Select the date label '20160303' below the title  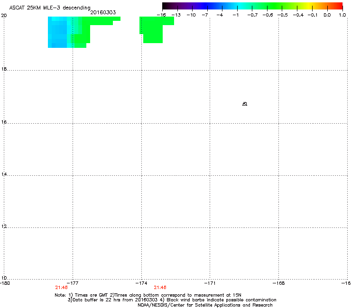pos(103,12)
